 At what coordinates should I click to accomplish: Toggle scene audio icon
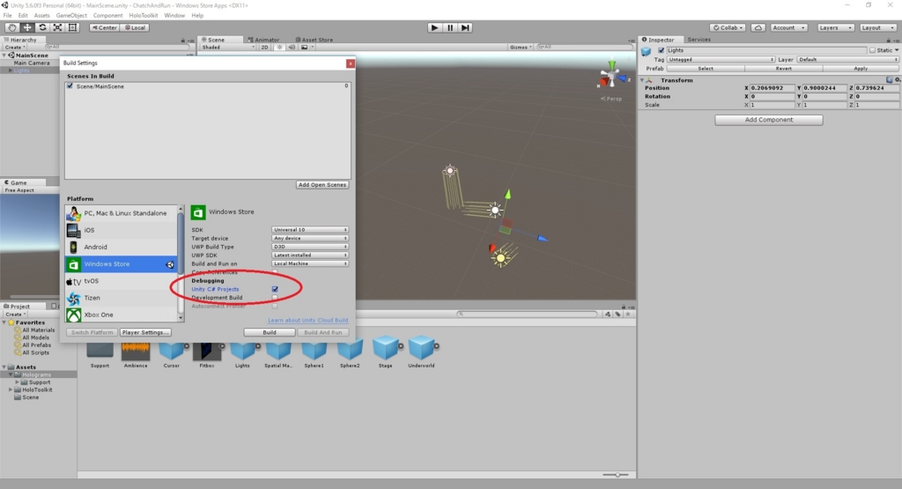coord(292,48)
